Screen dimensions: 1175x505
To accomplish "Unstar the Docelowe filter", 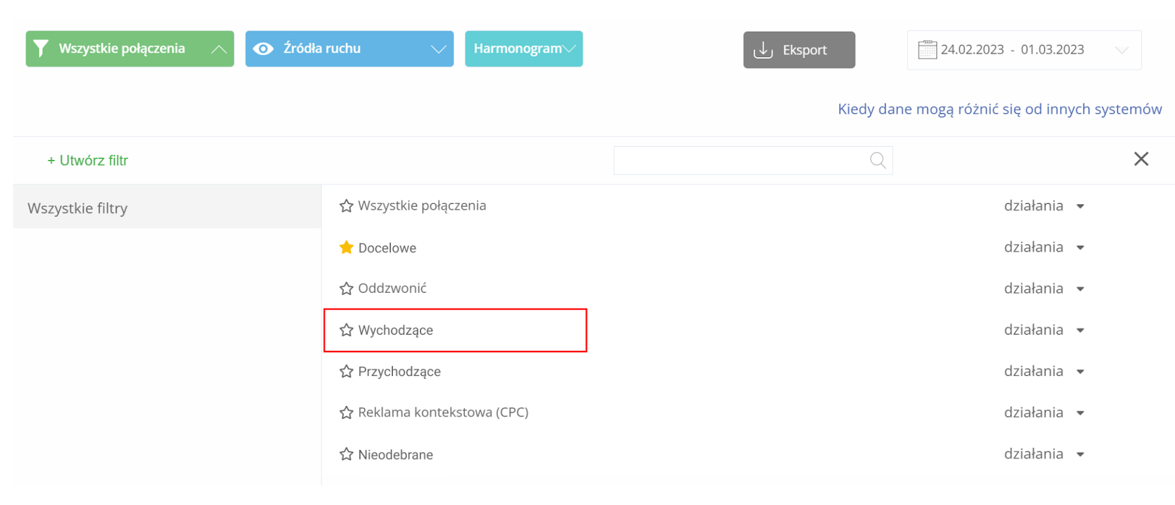I will pos(347,247).
